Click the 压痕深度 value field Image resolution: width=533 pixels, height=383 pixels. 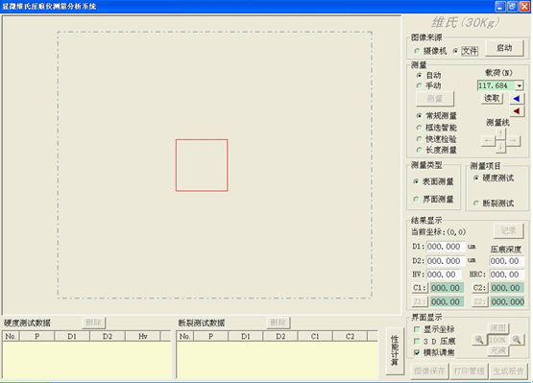[506, 261]
